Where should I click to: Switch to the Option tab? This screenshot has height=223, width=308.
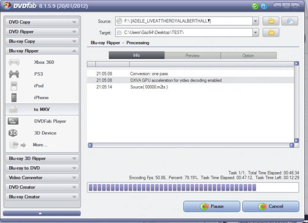point(249,56)
